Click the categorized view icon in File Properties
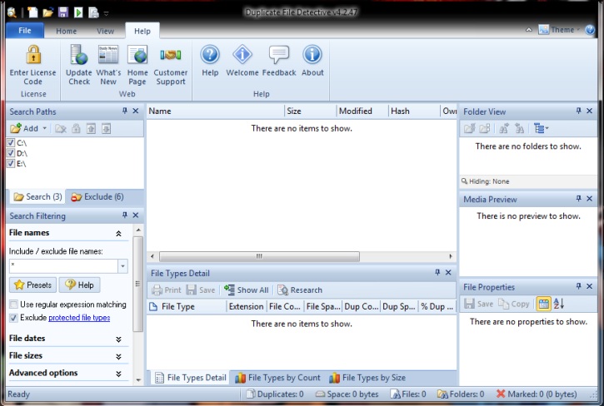Screen dimensions: 604x406 [x=543, y=304]
